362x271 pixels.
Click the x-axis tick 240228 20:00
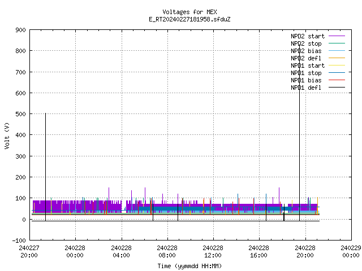[x=305, y=252]
